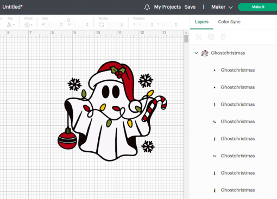
Task: Switch to the Color Sync tab
Action: tap(229, 22)
